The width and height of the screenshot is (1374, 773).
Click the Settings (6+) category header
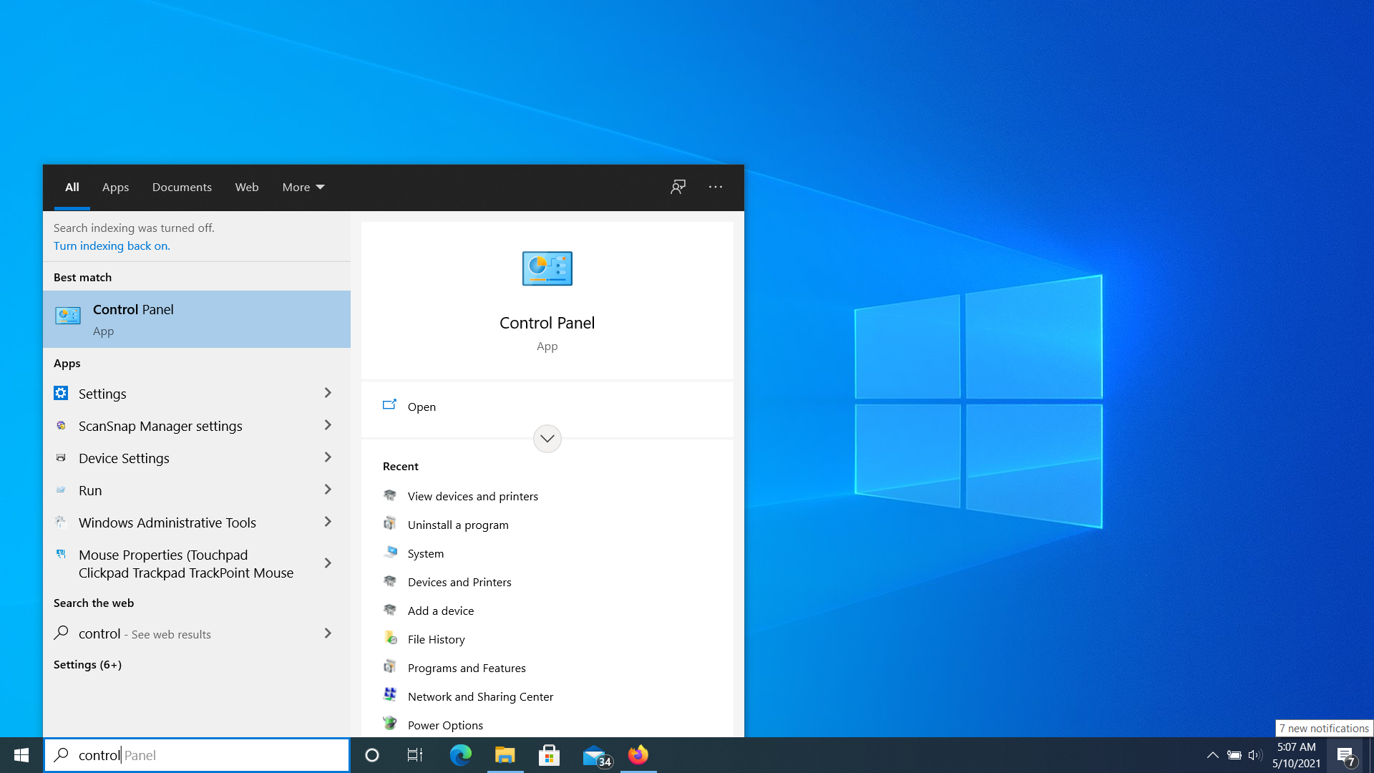tap(87, 664)
